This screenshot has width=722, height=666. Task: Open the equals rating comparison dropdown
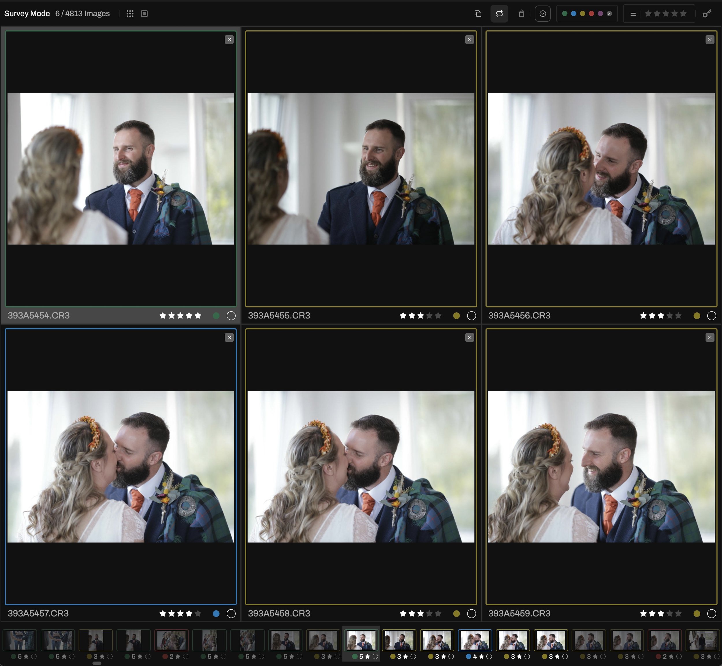(x=633, y=14)
